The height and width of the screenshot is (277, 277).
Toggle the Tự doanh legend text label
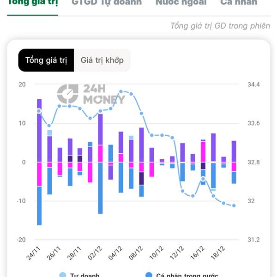click(84, 275)
